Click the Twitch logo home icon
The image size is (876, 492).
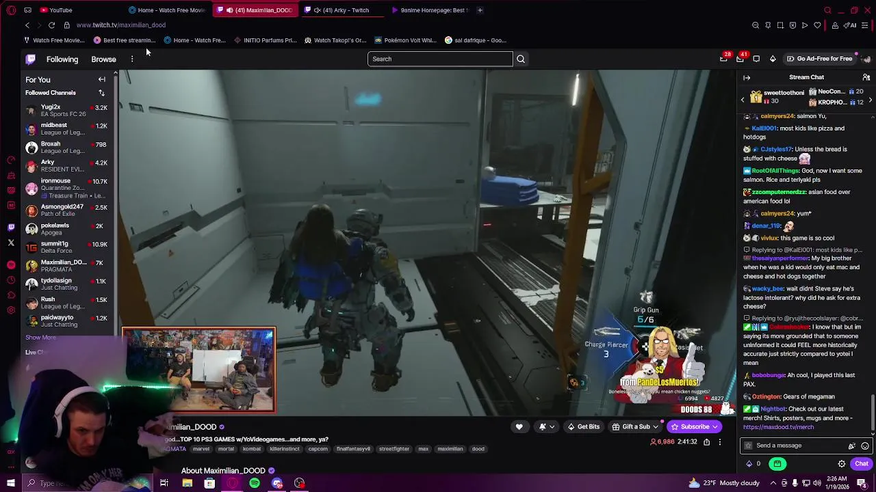[x=31, y=59]
